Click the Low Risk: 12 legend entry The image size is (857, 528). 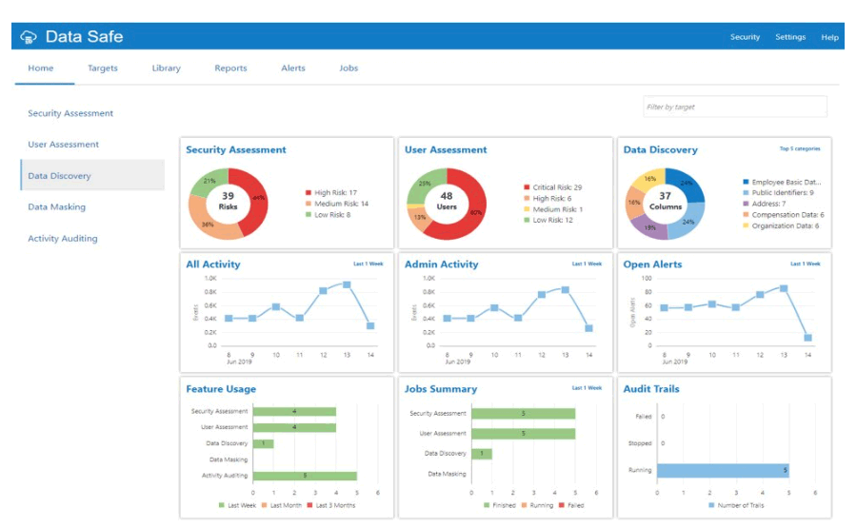click(x=548, y=220)
